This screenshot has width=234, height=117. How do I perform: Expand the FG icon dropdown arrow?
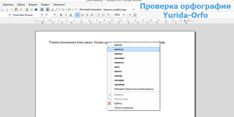[66, 10]
